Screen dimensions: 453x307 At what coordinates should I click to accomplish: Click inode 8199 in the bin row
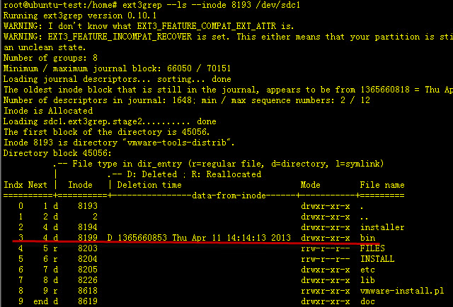(x=88, y=238)
